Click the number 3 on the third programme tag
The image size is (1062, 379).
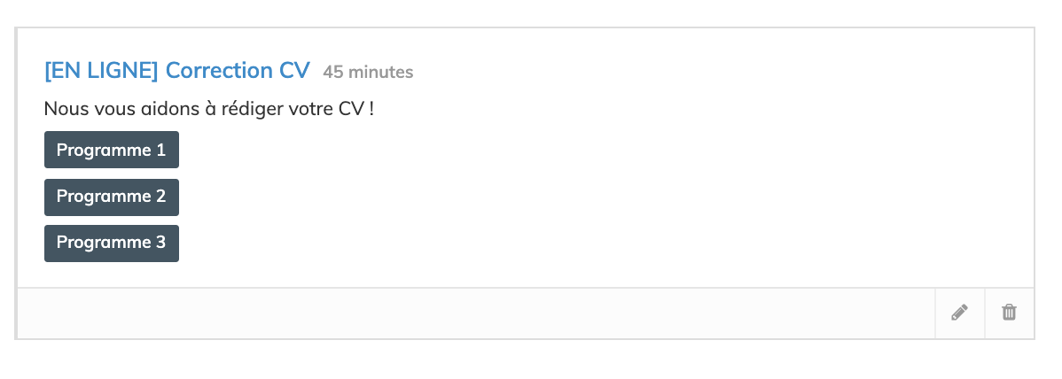click(160, 243)
